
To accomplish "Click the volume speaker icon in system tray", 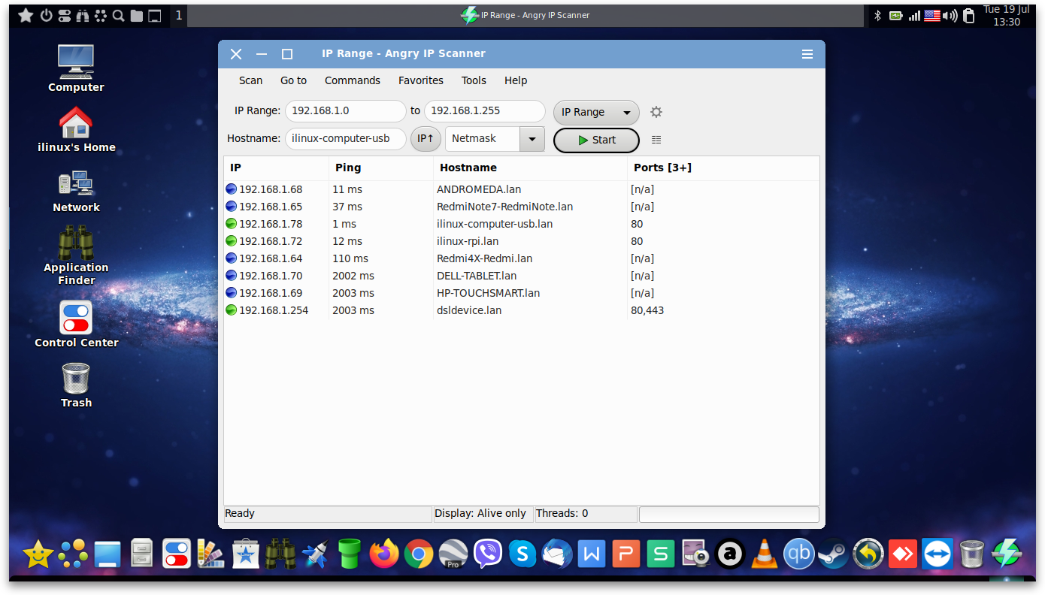I will point(950,15).
